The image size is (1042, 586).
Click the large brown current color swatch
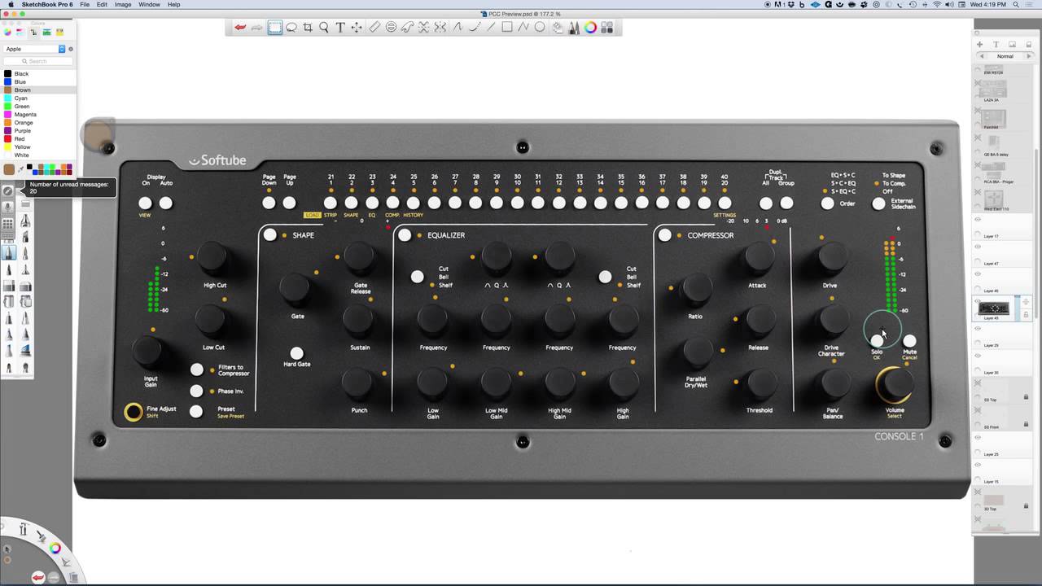[9, 169]
